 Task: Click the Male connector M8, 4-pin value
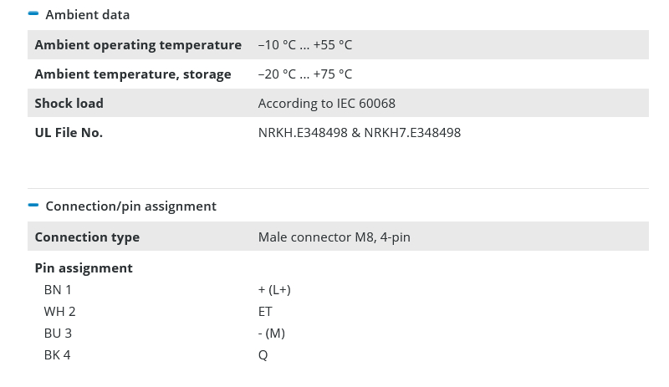[x=334, y=237]
